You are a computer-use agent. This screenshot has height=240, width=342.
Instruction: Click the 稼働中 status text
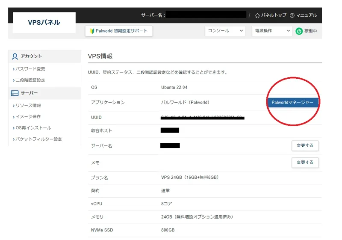311,31
